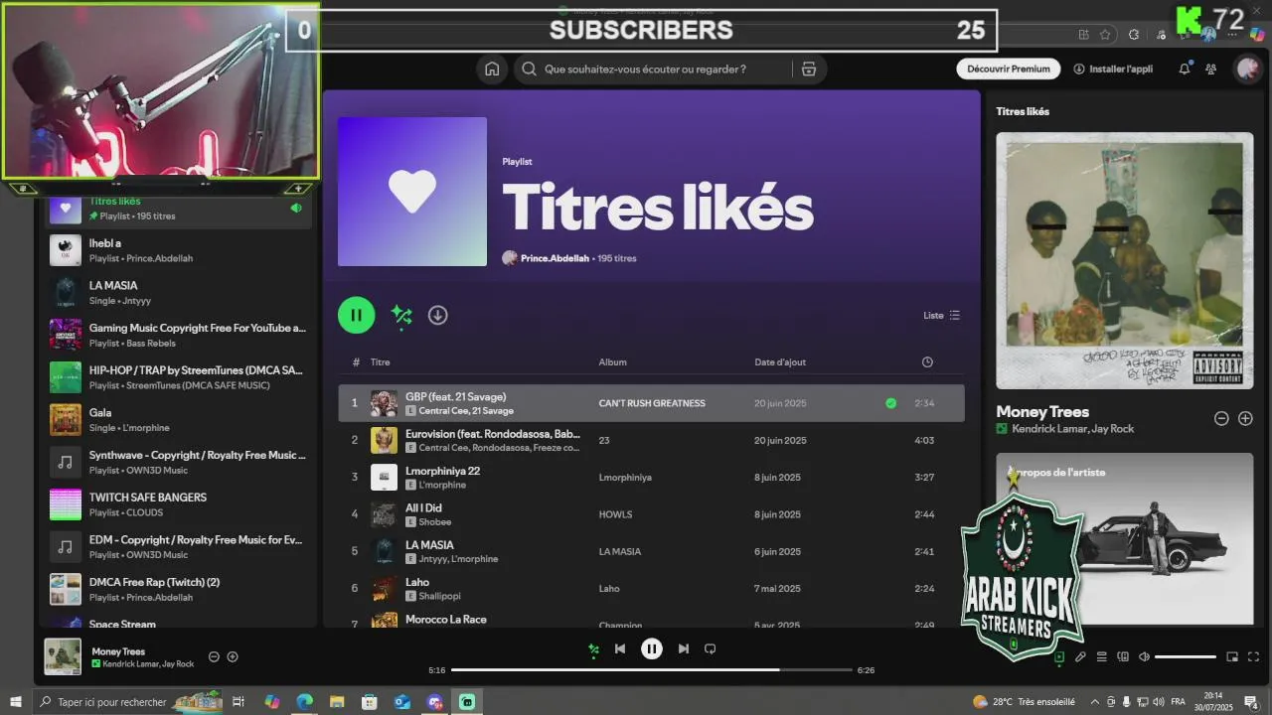This screenshot has height=715, width=1272.
Task: Toggle Smart Shuffle icon under playlist title
Action: 401,316
